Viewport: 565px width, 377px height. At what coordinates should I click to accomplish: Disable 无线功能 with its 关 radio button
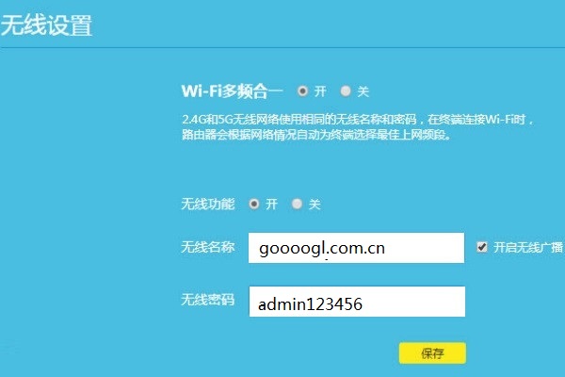coord(297,204)
